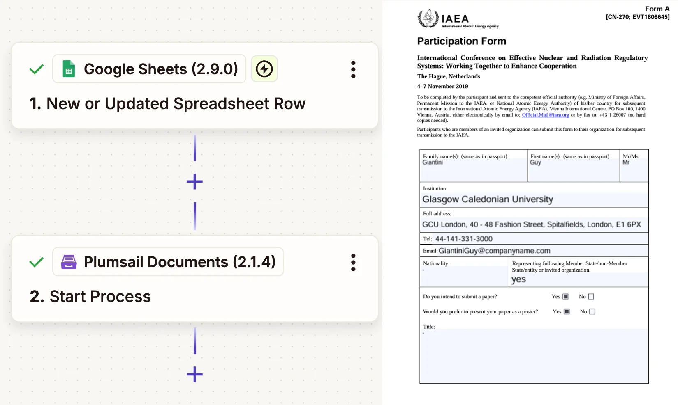Viewport: 678px width, 405px height.
Task: Click the Representing Member State field showing yes
Action: point(579,279)
